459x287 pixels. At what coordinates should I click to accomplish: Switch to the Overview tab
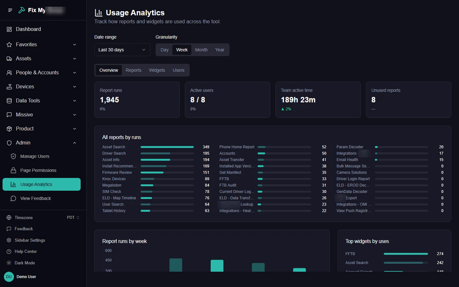[x=109, y=70]
